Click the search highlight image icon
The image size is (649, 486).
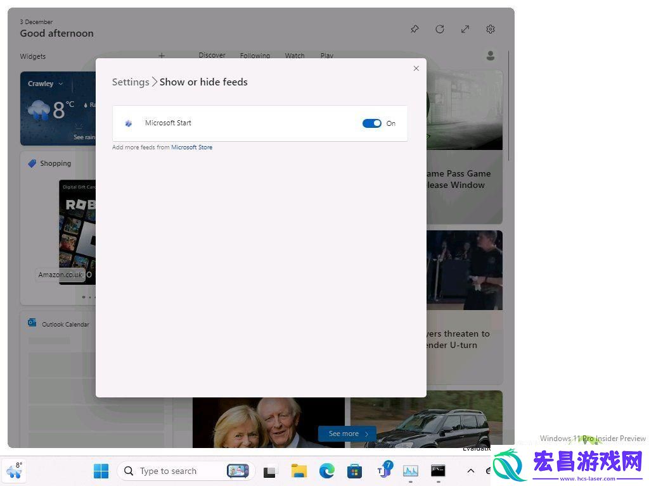coord(238,471)
